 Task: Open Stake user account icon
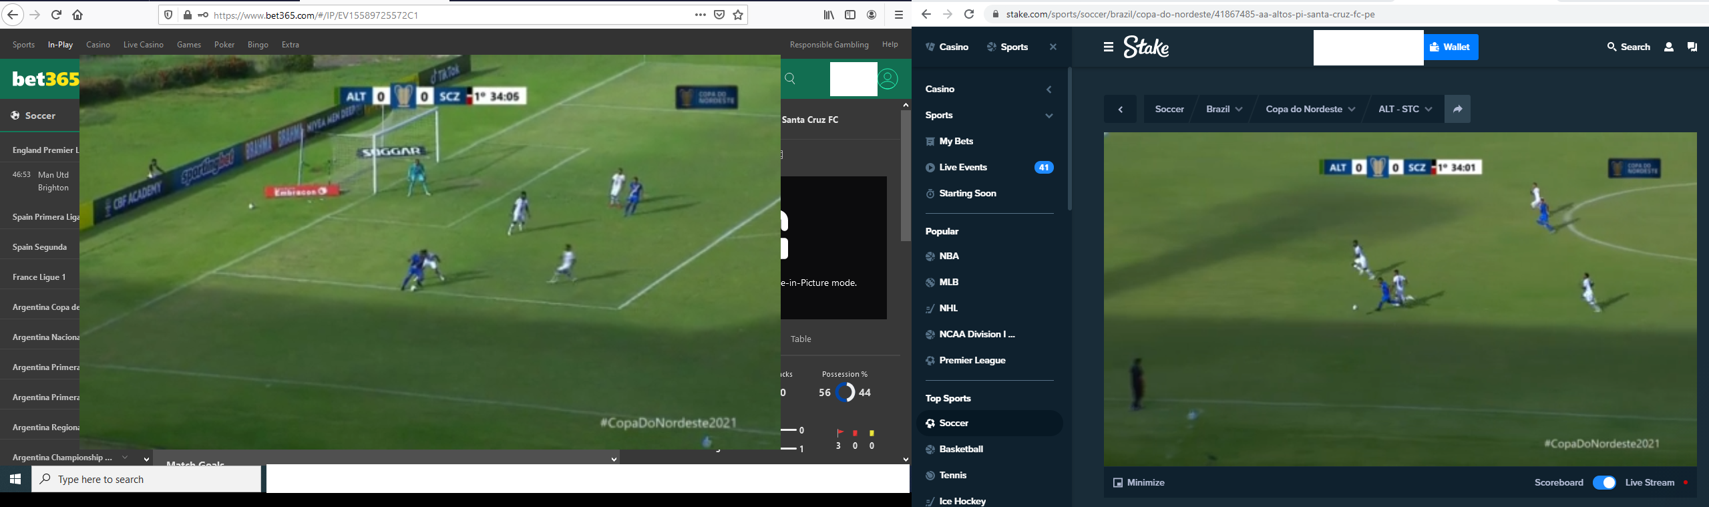1669,47
